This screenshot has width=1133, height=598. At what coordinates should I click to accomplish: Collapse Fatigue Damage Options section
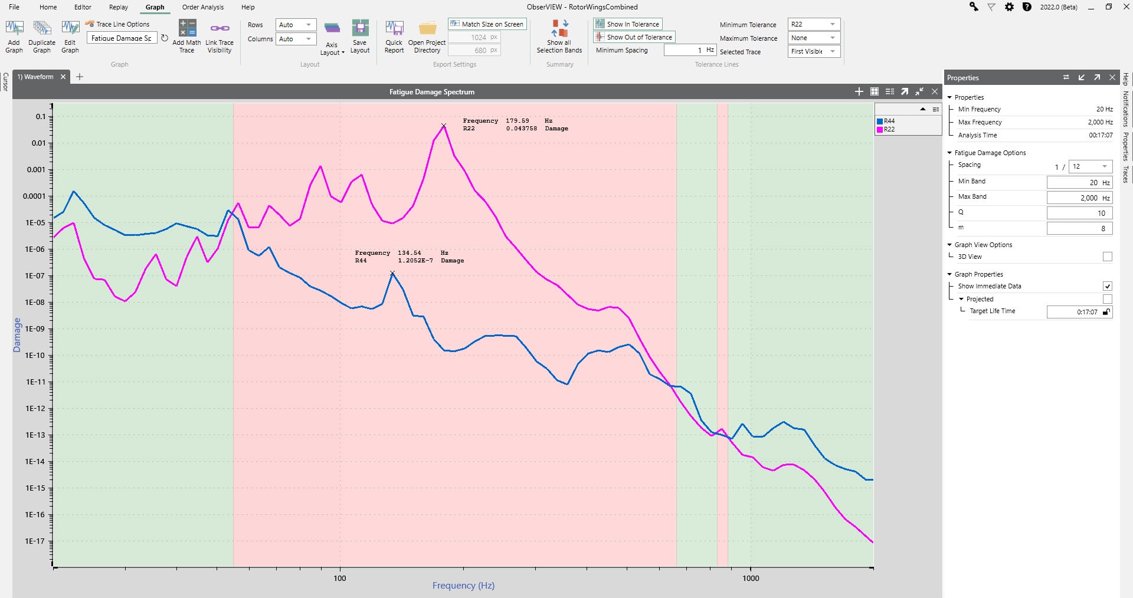949,153
